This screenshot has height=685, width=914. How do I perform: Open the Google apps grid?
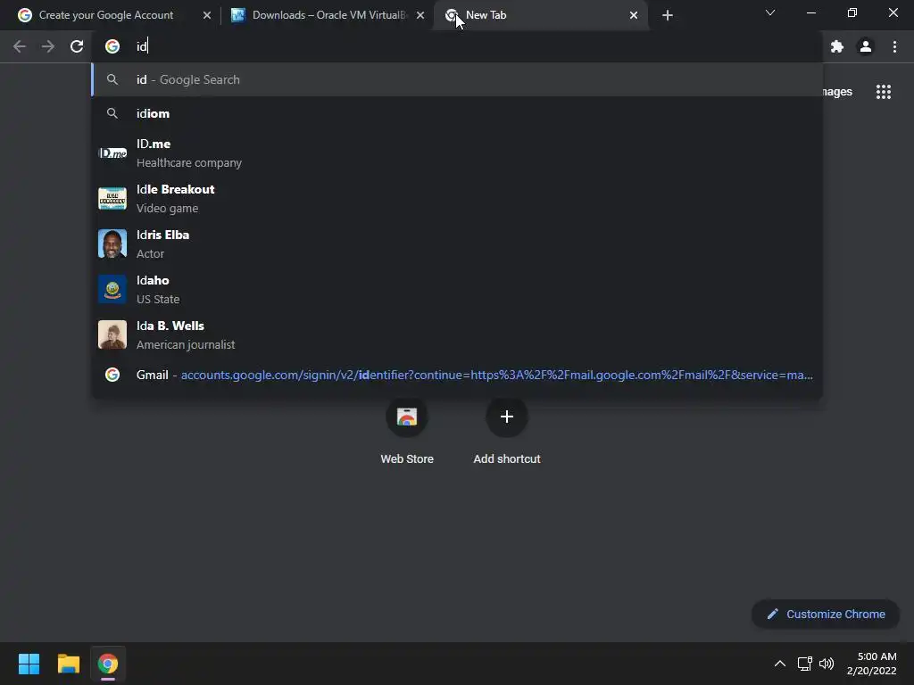(884, 92)
